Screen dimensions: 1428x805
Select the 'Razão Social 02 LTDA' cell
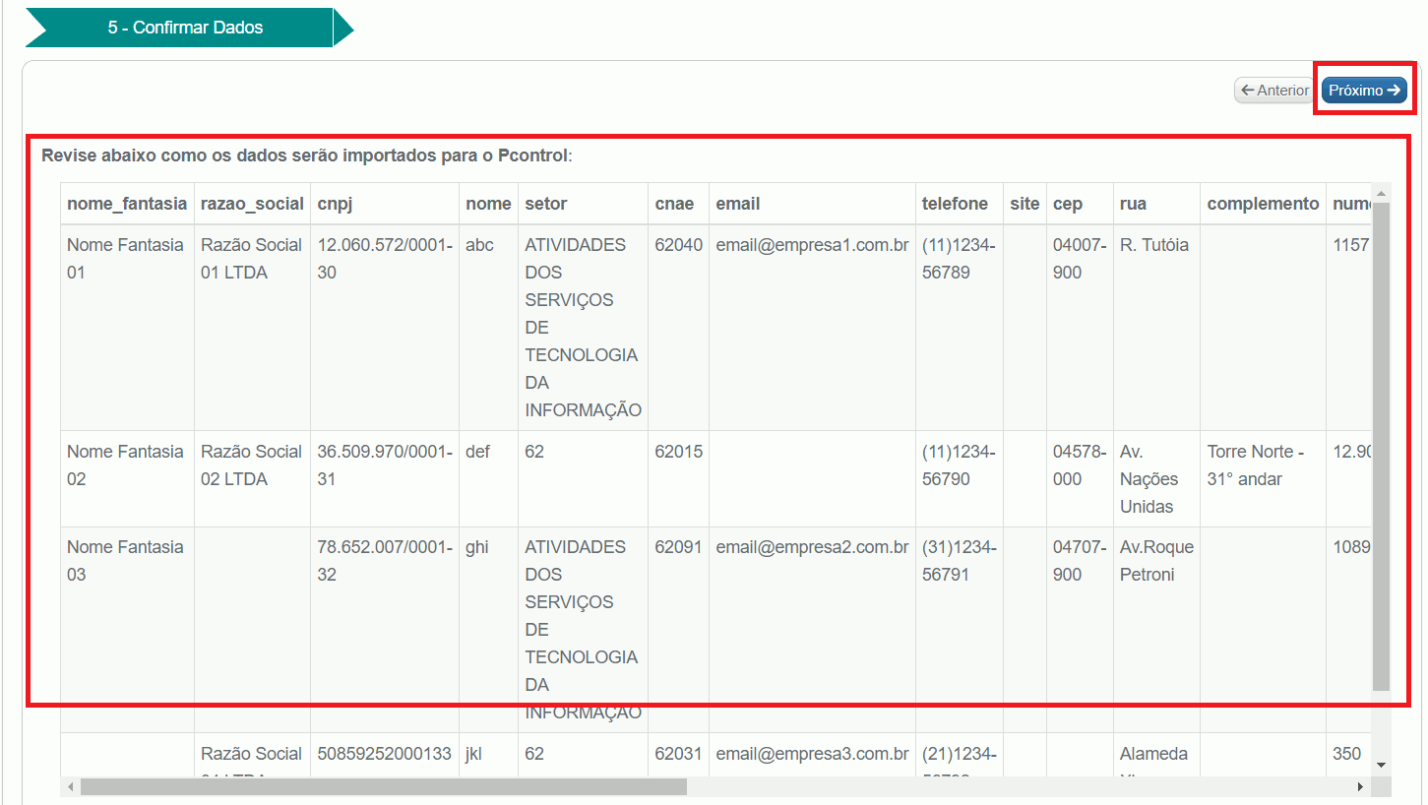(252, 478)
